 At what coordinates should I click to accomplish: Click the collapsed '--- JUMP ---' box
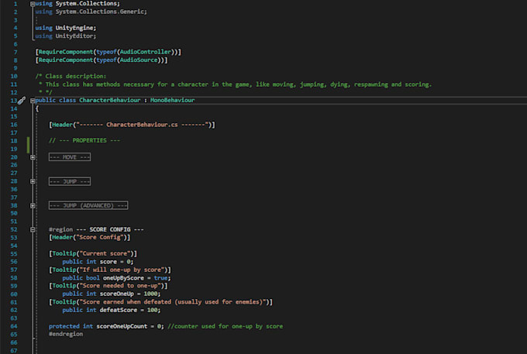70,181
